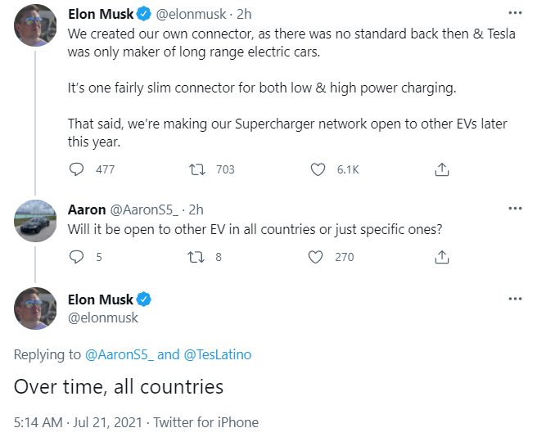The image size is (537, 437).
Task: Share Elon Musk's connector tweet
Action: (441, 169)
